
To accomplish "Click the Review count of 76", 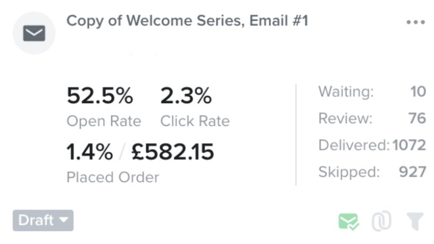I will click(x=417, y=119).
